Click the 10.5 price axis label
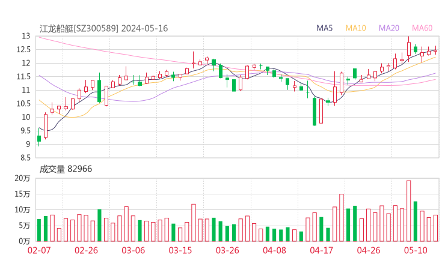Screen dimensions: 445x264 click(x=23, y=104)
